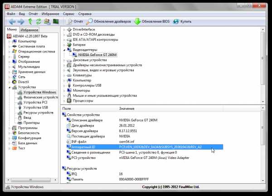Open the Справка menu
Screen dimensions: 272x196
(x=85, y=14)
